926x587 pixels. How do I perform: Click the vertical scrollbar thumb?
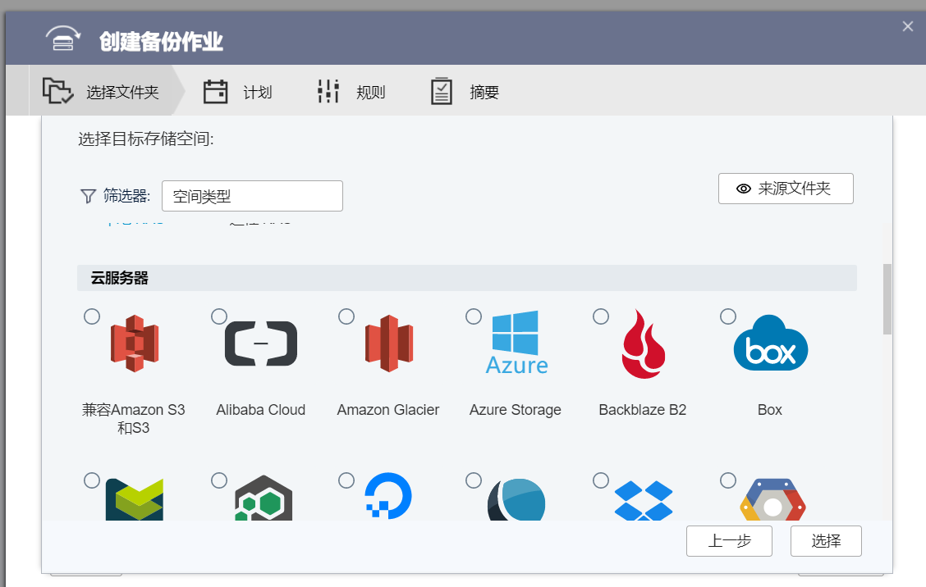pos(887,299)
